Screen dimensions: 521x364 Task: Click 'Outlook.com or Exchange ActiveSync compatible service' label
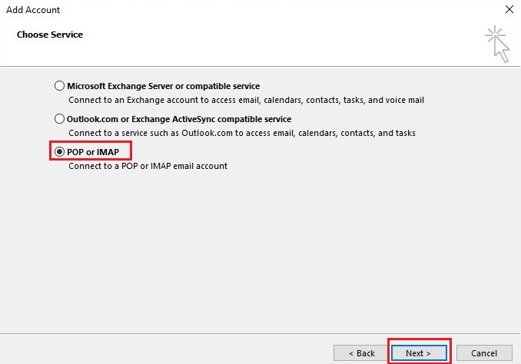(x=179, y=119)
